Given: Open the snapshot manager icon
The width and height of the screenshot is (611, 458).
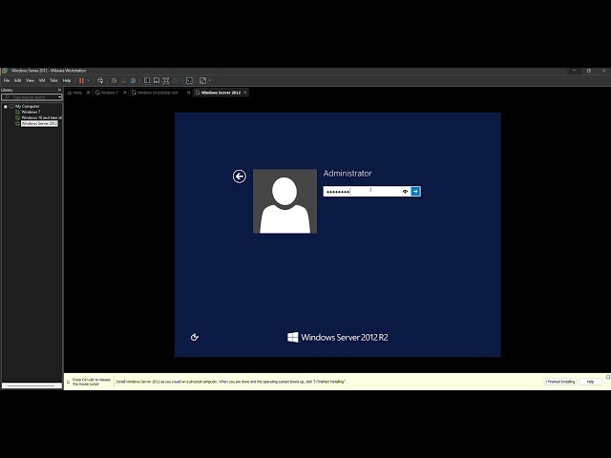Looking at the screenshot, I should pos(134,80).
